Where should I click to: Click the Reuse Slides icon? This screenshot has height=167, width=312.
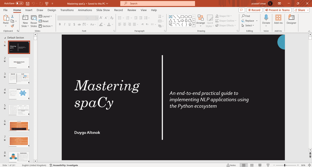tap(34, 18)
